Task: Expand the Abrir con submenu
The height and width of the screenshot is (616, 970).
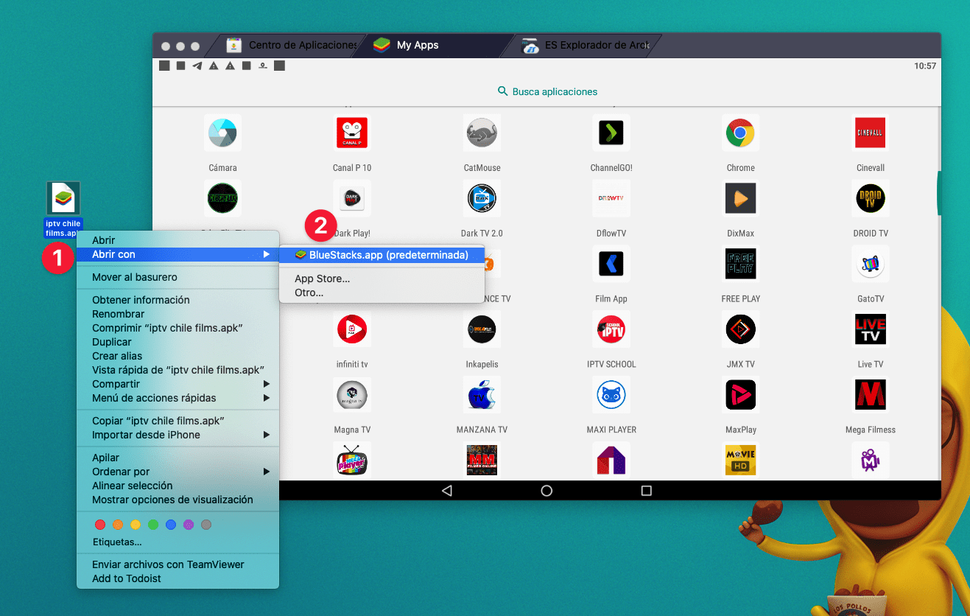Action: (x=178, y=254)
